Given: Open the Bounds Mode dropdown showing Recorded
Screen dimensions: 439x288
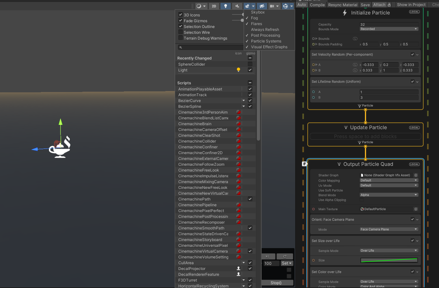Looking at the screenshot, I should (389, 29).
